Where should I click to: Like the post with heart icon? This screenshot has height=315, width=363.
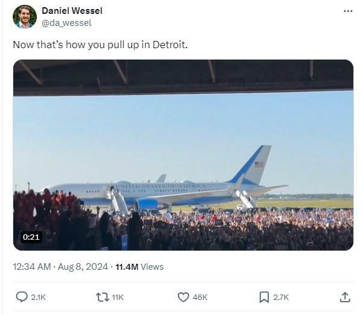tap(183, 297)
